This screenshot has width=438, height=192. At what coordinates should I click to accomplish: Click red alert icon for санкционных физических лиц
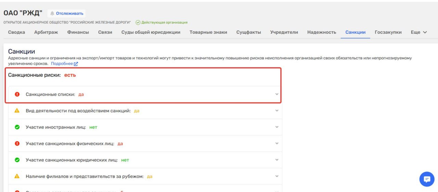pos(17,144)
